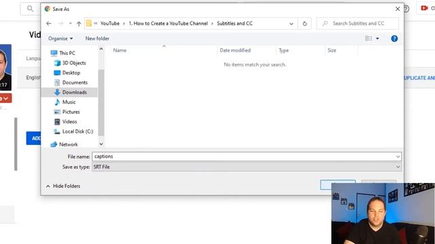Open the File name history dropdown arrow
The width and height of the screenshot is (435, 244).
[x=398, y=157]
